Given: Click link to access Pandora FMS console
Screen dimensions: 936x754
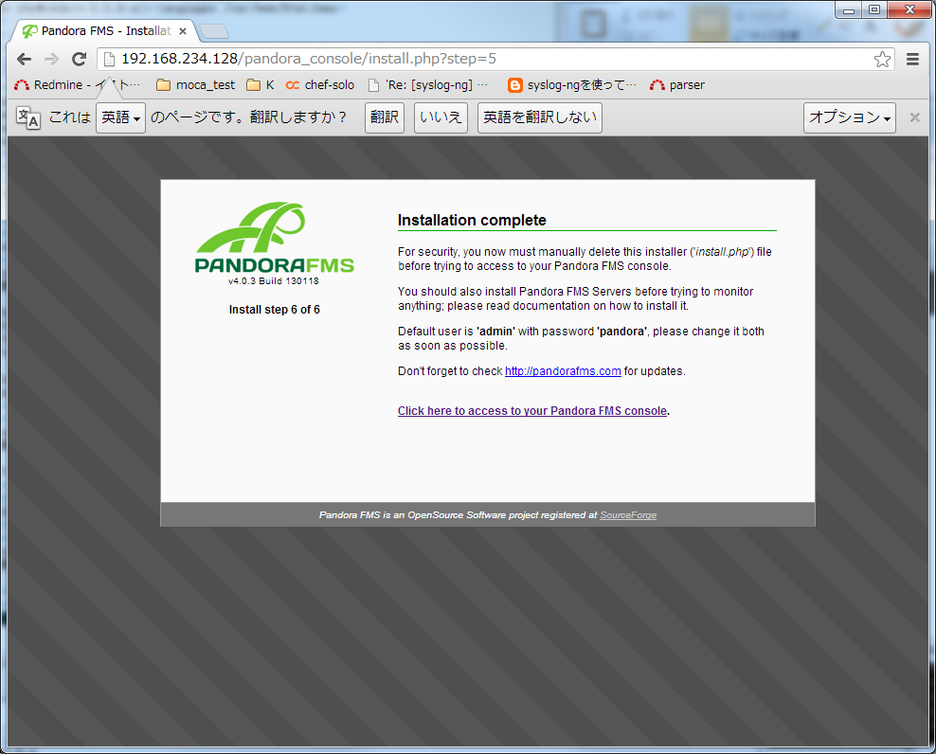Looking at the screenshot, I should (532, 411).
